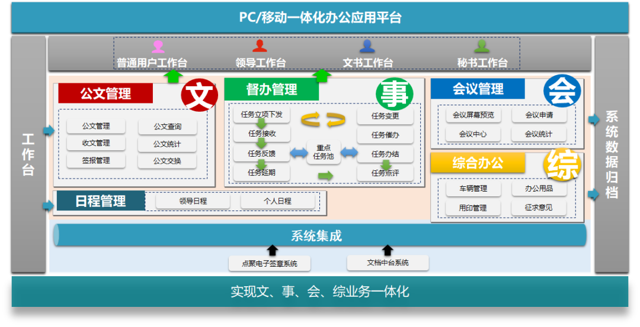Click the 公文统计 button
The width and height of the screenshot is (640, 327).
click(x=167, y=144)
